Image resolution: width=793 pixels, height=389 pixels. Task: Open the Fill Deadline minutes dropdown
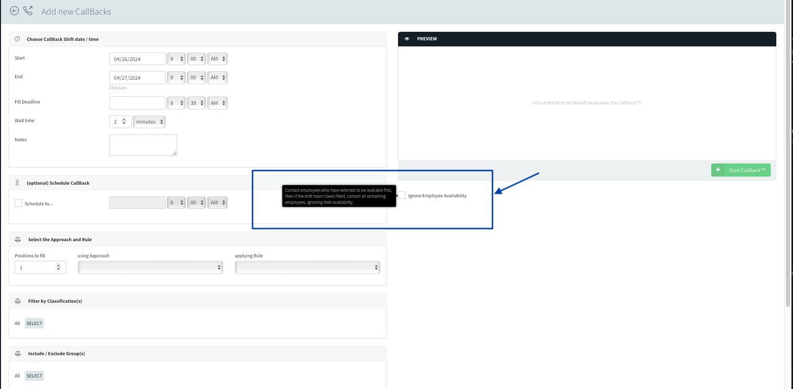click(196, 103)
